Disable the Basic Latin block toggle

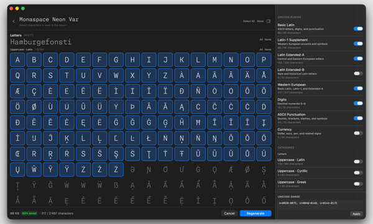pyautogui.click(x=358, y=29)
